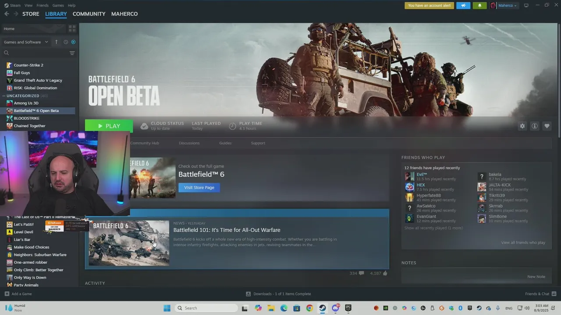561x315 pixels.
Task: Open game info icon
Action: pyautogui.click(x=535, y=126)
